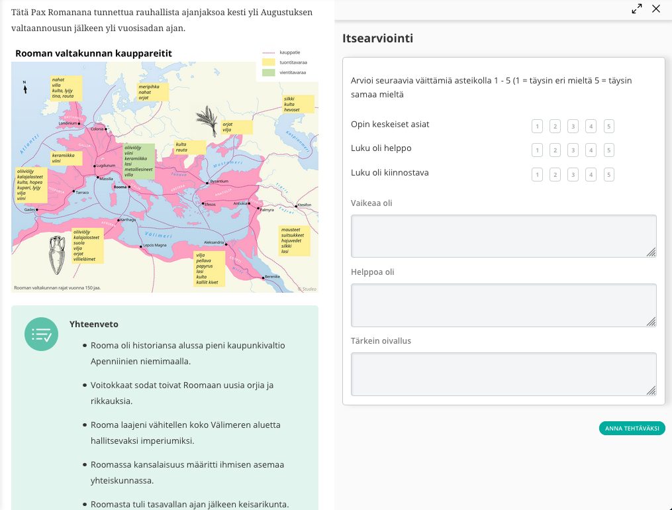Rate 'Luku oli kiinnostava' as 4
672x510 pixels.
pyautogui.click(x=591, y=175)
